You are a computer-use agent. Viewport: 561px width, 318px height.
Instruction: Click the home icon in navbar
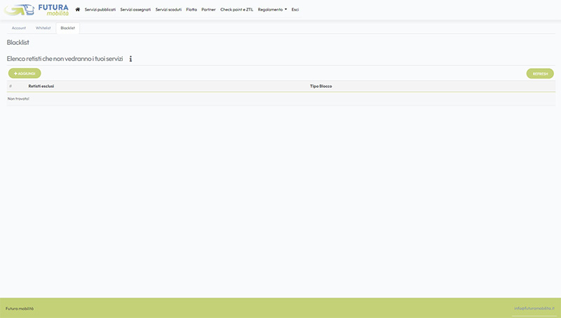[x=78, y=10]
